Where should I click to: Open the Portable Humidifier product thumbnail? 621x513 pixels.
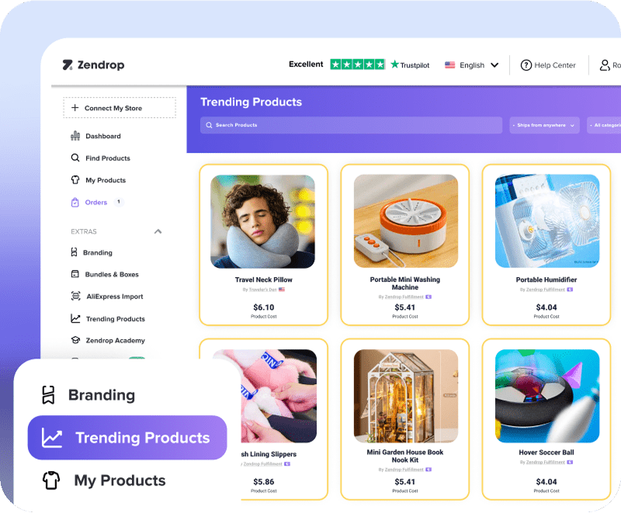547,221
